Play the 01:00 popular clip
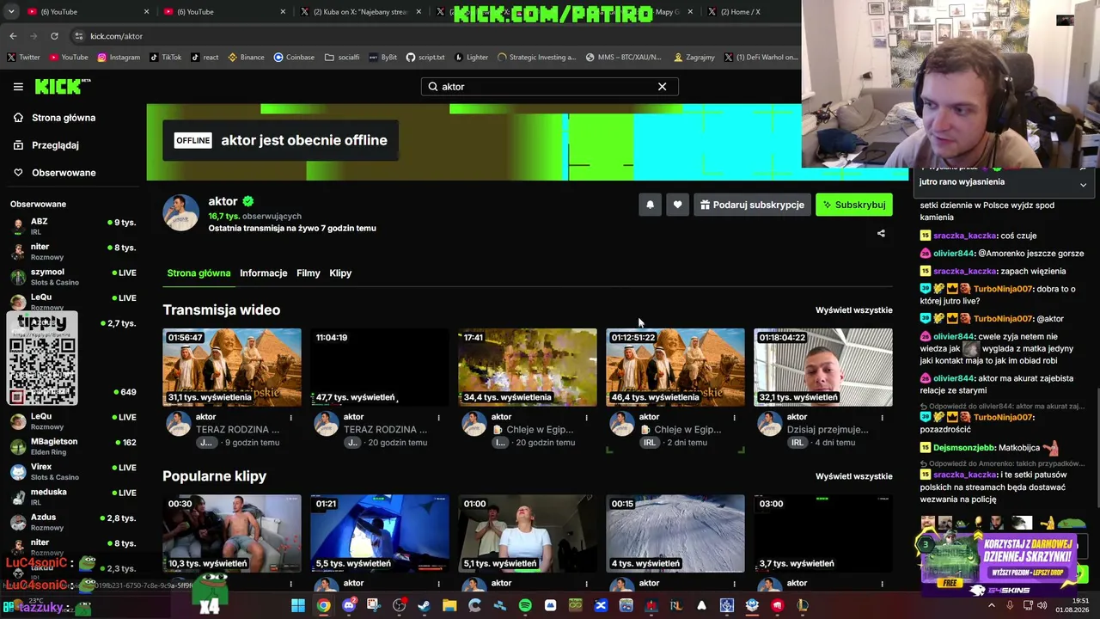 (x=528, y=533)
